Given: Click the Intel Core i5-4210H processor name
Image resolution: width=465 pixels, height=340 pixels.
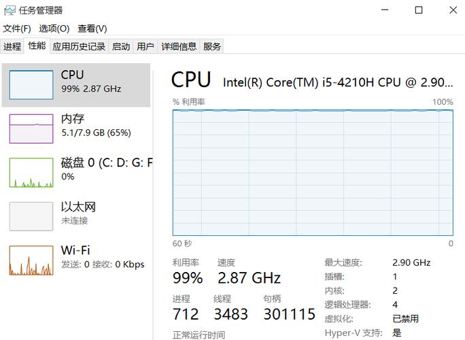Looking at the screenshot, I should (338, 82).
